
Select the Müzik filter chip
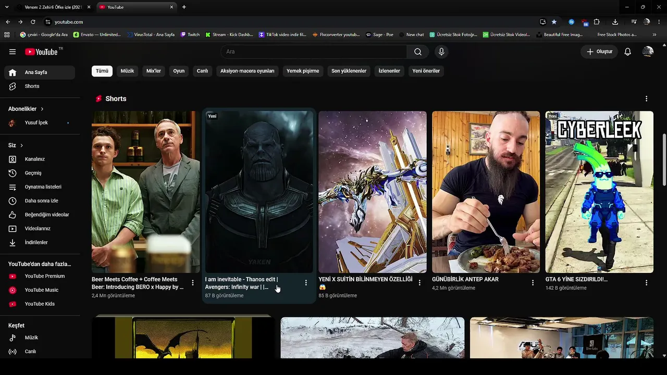[x=127, y=71]
